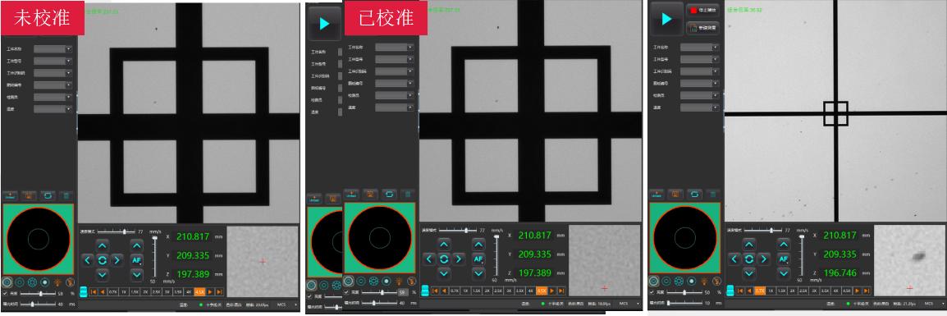Click the stage move-left arrow in 未校准 view
Screen dimensions: 947x316
88,260
